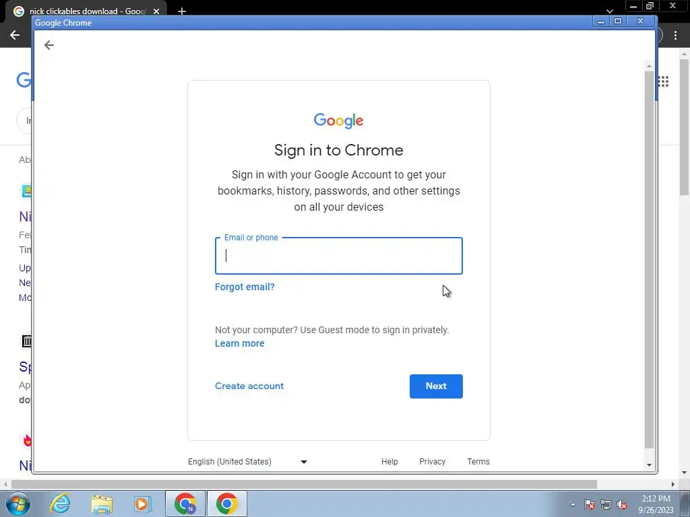
Task: Click the Email or phone field
Action: tap(338, 256)
